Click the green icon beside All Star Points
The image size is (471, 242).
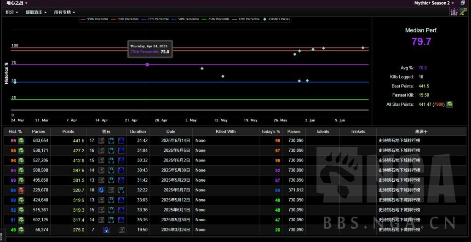pyautogui.click(x=449, y=104)
